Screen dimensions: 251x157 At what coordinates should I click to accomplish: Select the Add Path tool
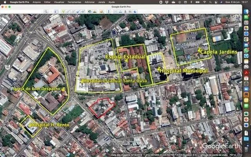(73, 11)
